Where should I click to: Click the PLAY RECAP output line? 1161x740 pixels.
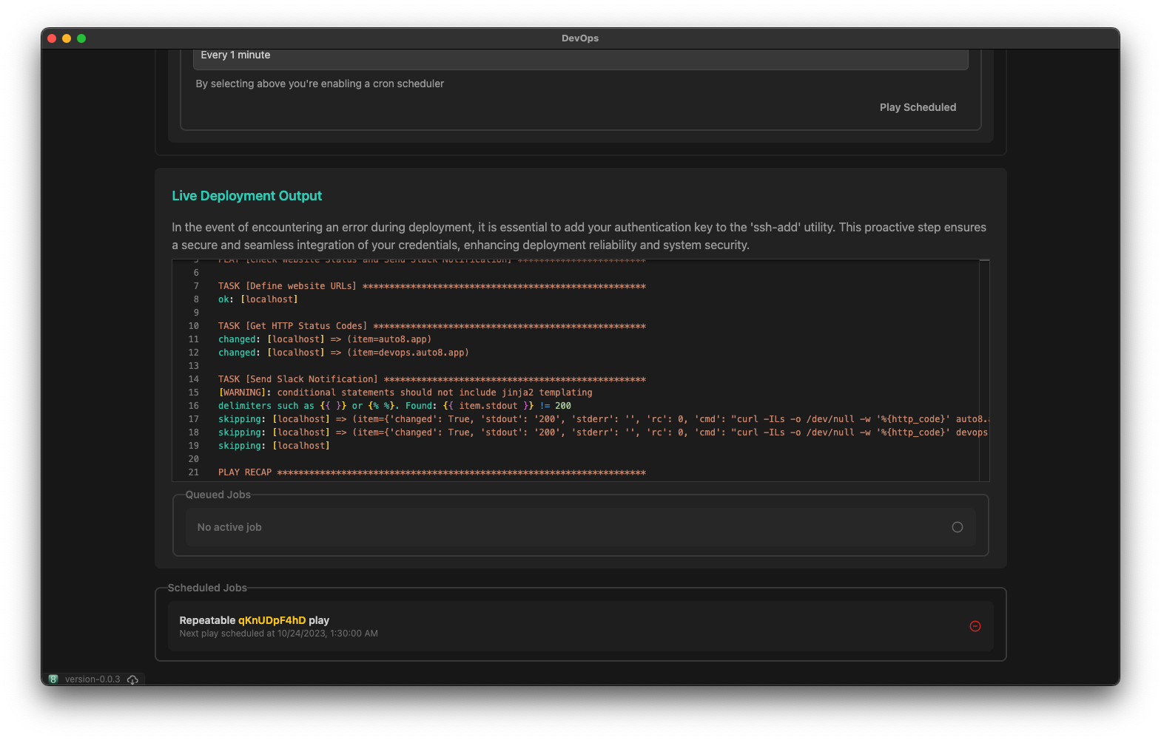[x=431, y=472]
